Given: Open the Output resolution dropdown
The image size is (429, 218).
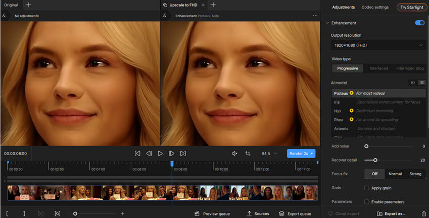Looking at the screenshot, I should pos(378,45).
